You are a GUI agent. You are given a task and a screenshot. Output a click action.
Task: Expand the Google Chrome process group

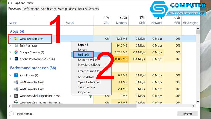tap(11, 52)
